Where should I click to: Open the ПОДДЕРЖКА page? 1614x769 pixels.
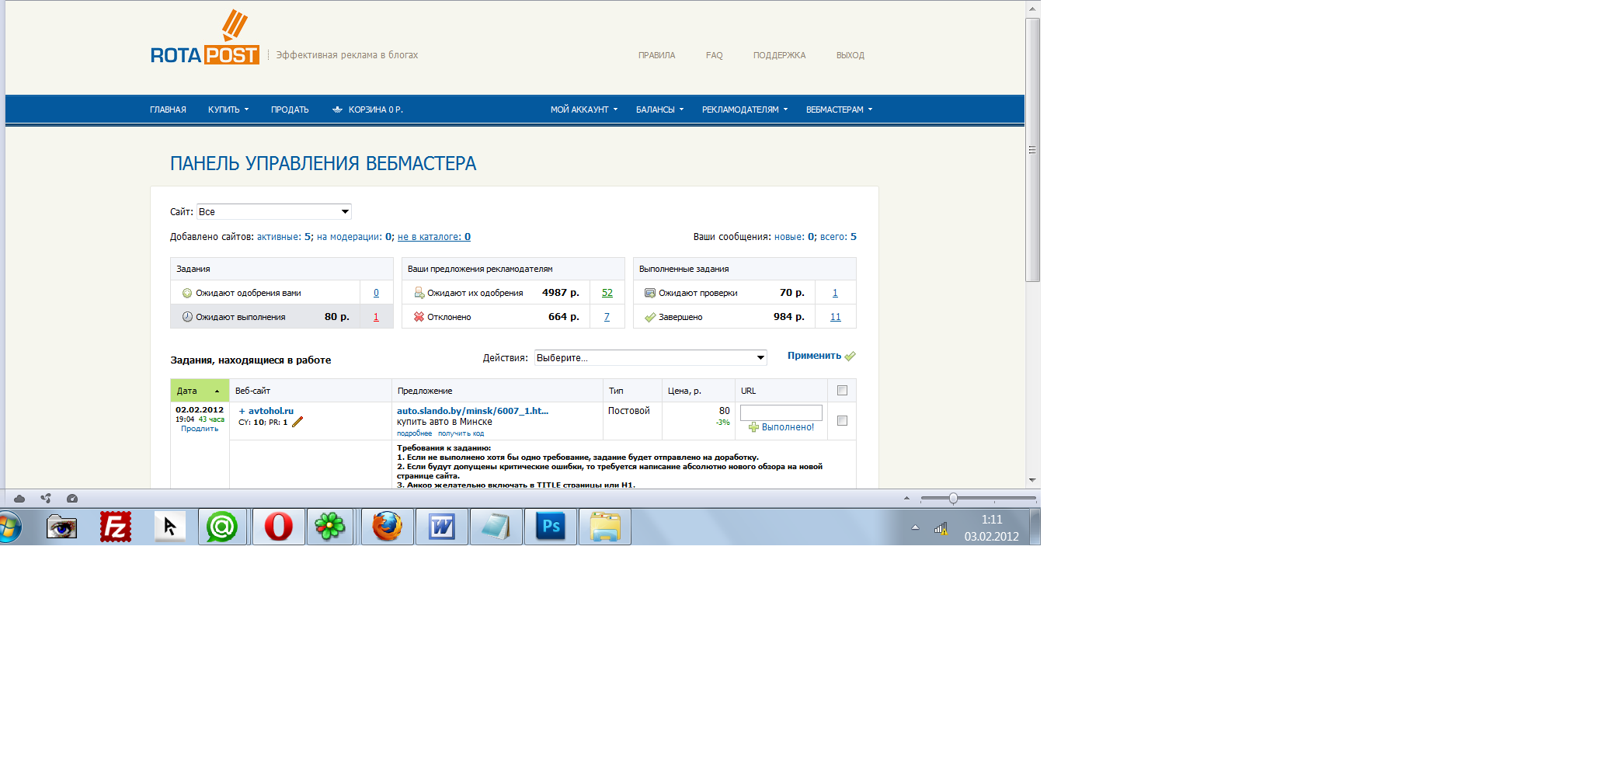[779, 55]
